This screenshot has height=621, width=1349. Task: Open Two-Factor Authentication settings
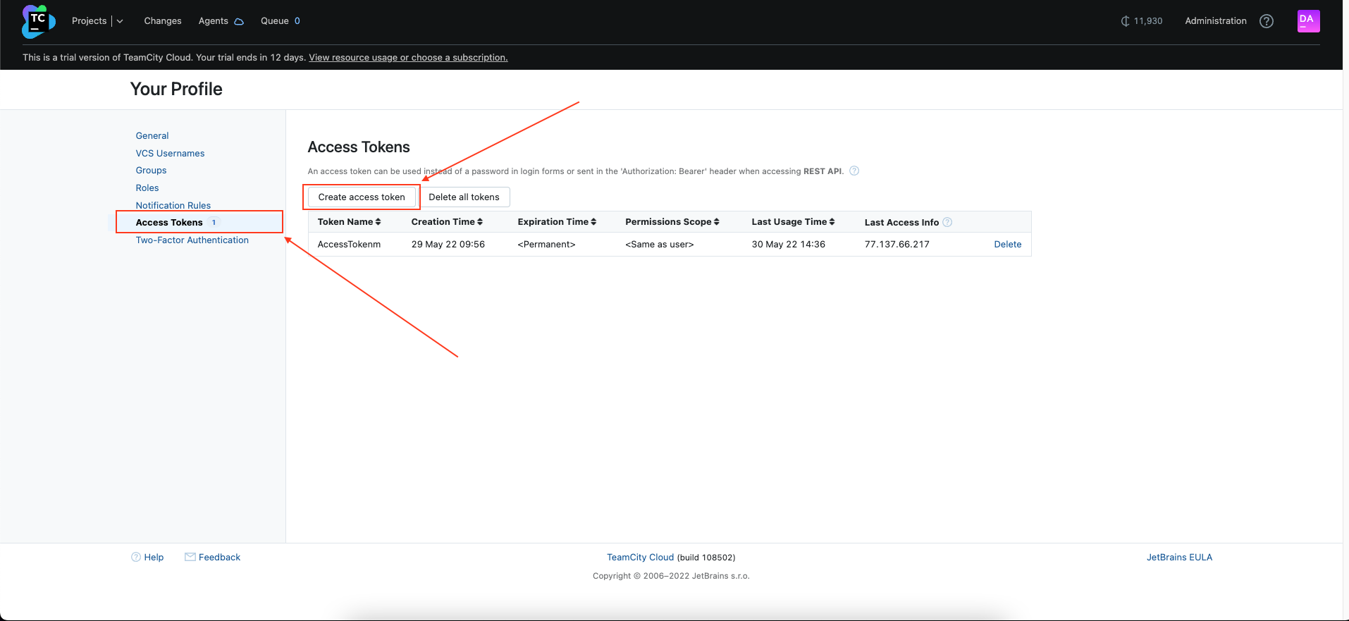192,240
